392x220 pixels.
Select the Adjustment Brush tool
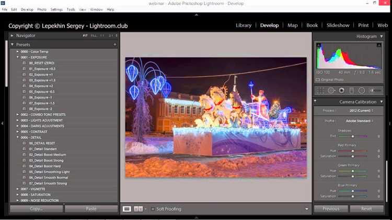click(376, 91)
